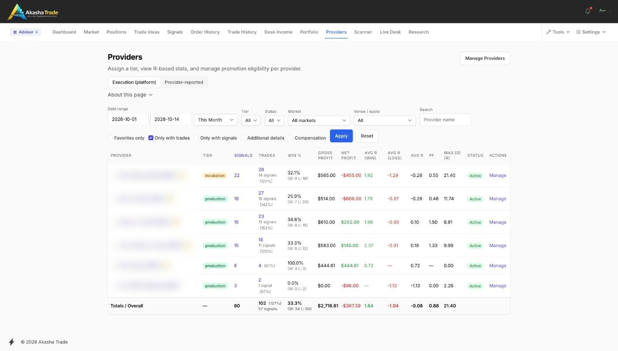Go to Dashboard
Viewport: 618px width, 351px height.
pyautogui.click(x=64, y=32)
